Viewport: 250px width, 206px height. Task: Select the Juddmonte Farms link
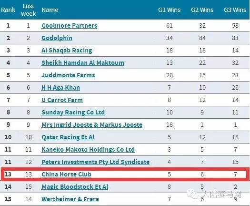pos(68,75)
